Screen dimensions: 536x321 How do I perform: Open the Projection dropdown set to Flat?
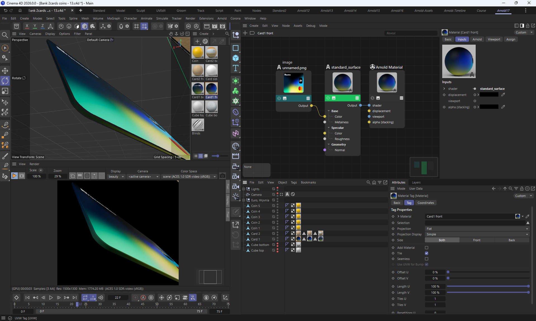(x=477, y=229)
